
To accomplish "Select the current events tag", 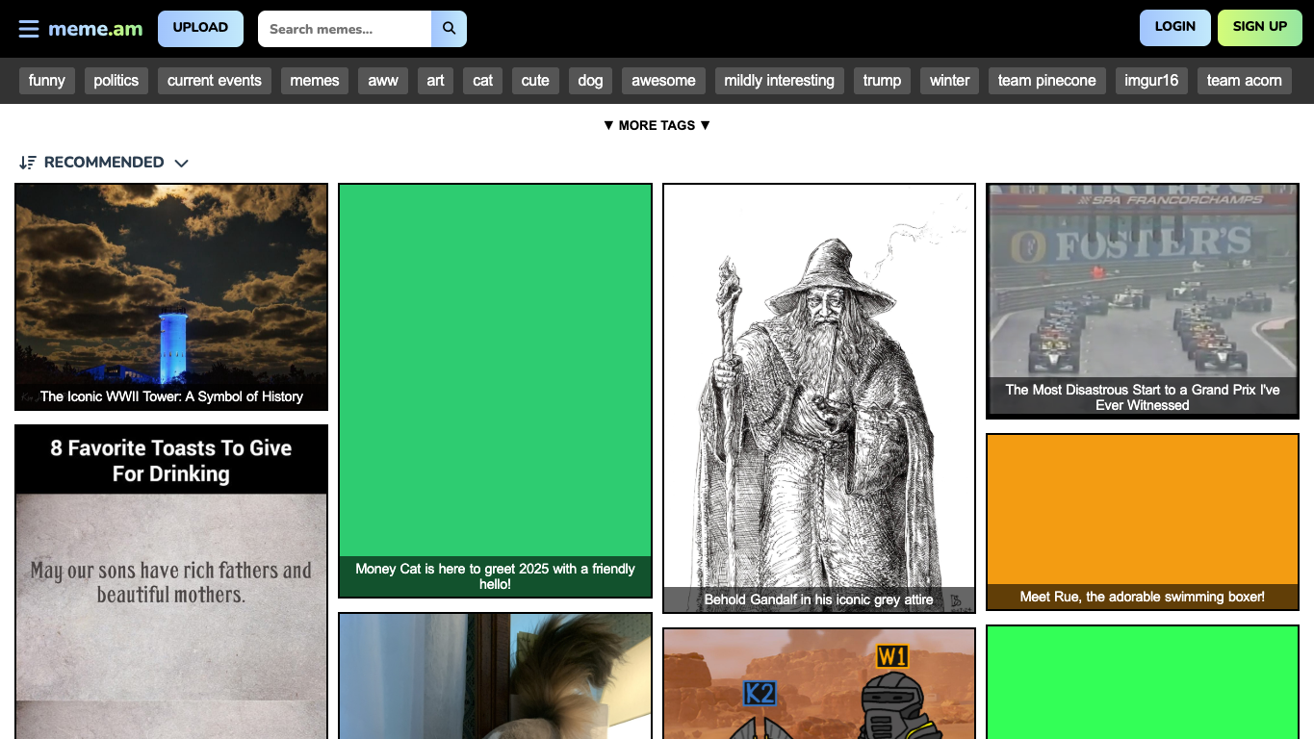I will pos(215,81).
